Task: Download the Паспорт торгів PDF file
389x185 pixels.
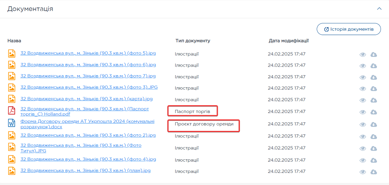Action: coord(373,112)
